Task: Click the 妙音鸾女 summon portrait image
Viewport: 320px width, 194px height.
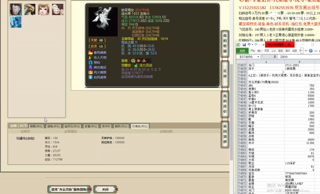Action: click(103, 22)
